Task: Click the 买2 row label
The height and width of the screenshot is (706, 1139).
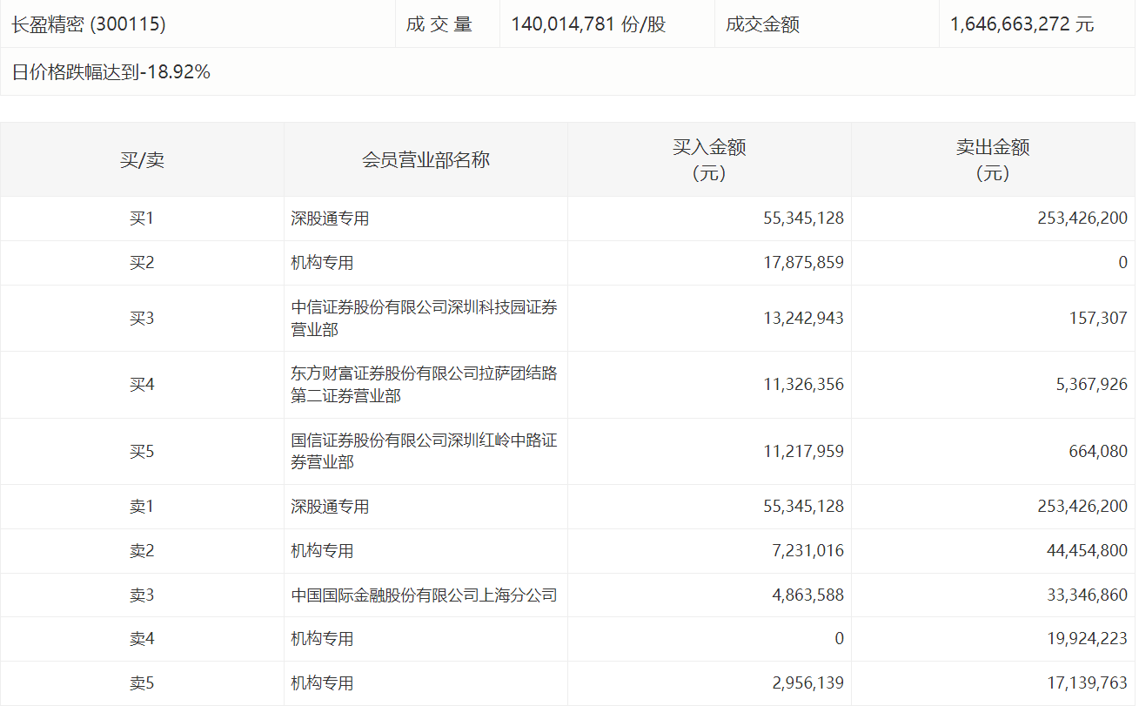Action: tap(142, 263)
